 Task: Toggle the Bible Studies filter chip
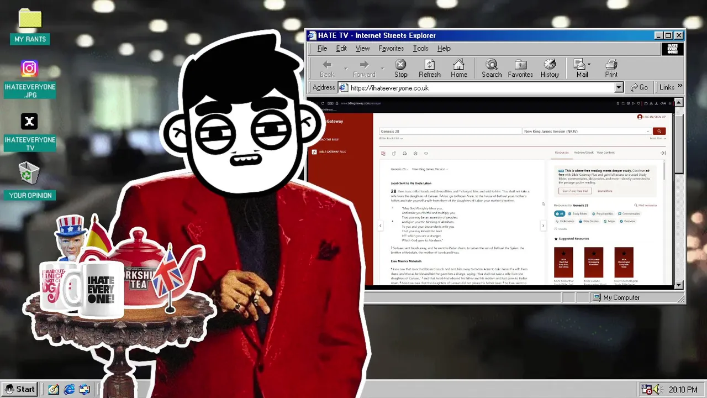pos(589,221)
